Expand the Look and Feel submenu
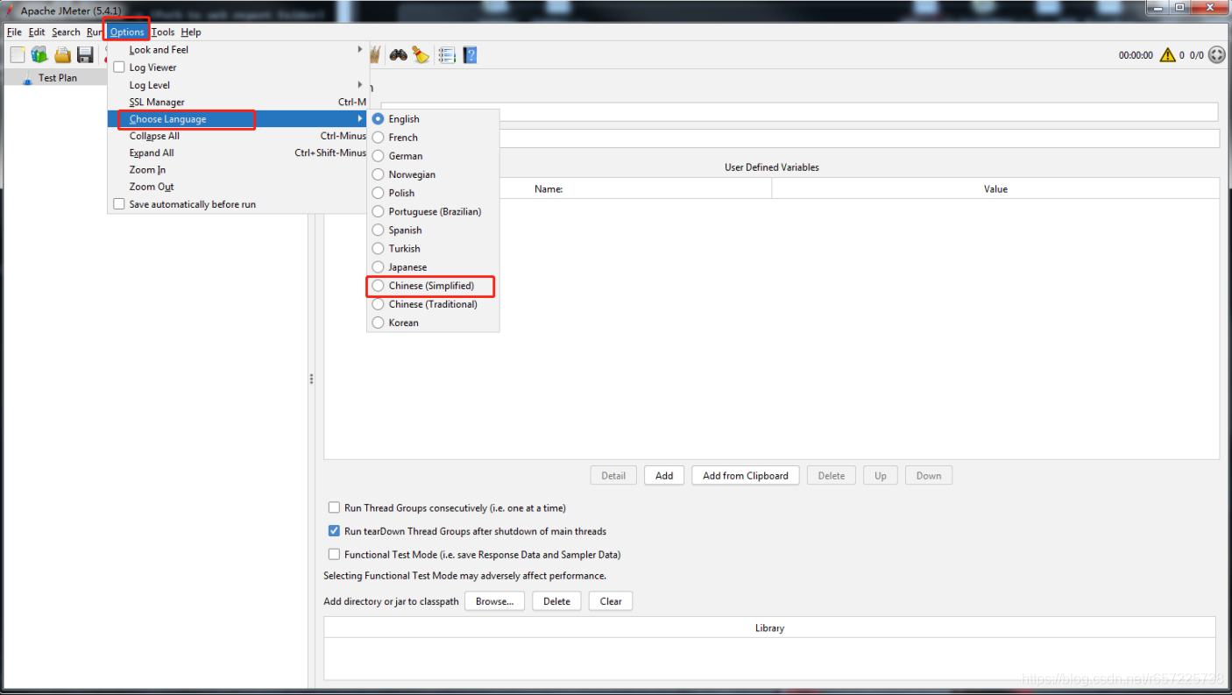Viewport: 1232px width, 695px height. point(237,50)
